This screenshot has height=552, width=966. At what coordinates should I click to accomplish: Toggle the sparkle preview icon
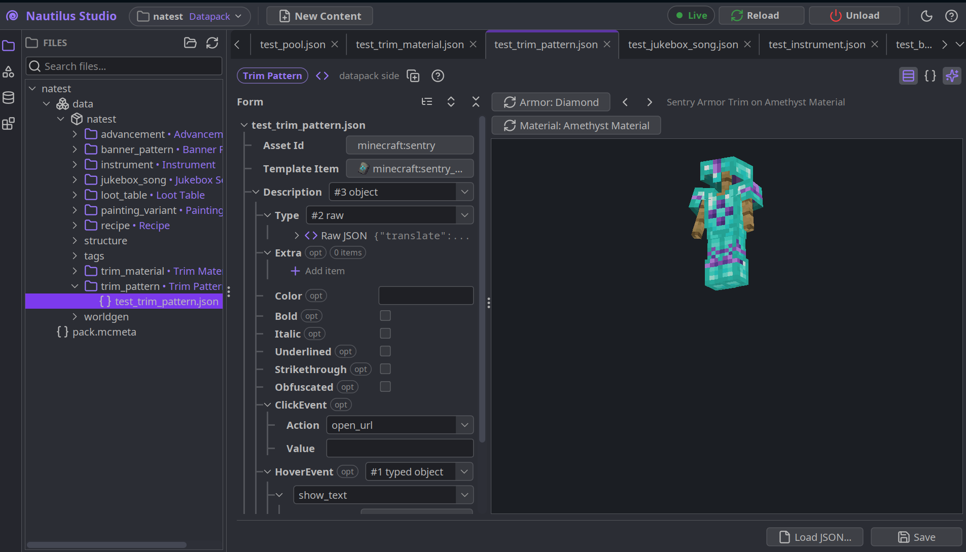click(952, 76)
